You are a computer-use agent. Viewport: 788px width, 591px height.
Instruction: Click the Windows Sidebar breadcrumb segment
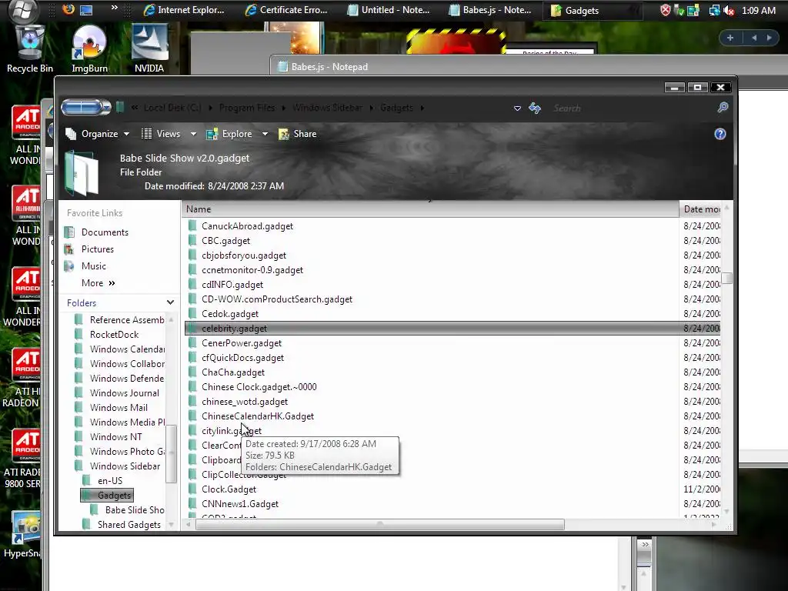tap(327, 108)
